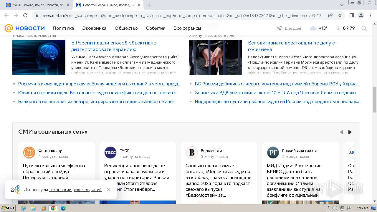Image resolution: width=377 pixels, height=212 pixels.
Task: Click the Российская газета source avatar
Action: (273, 153)
